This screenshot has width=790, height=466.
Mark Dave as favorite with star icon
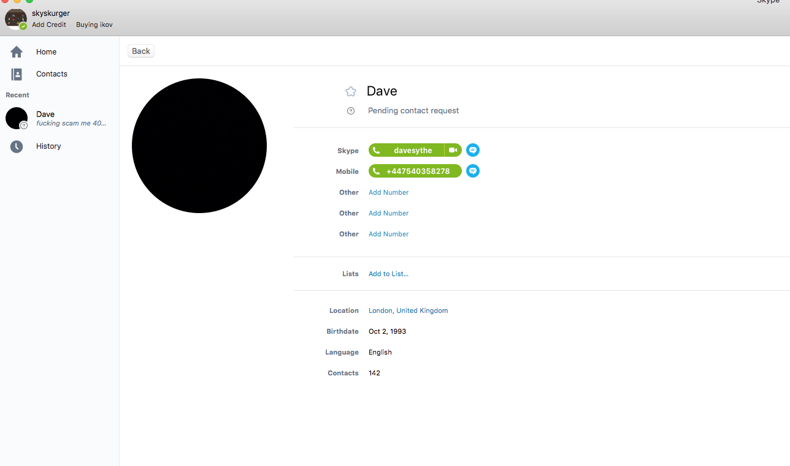(x=351, y=91)
